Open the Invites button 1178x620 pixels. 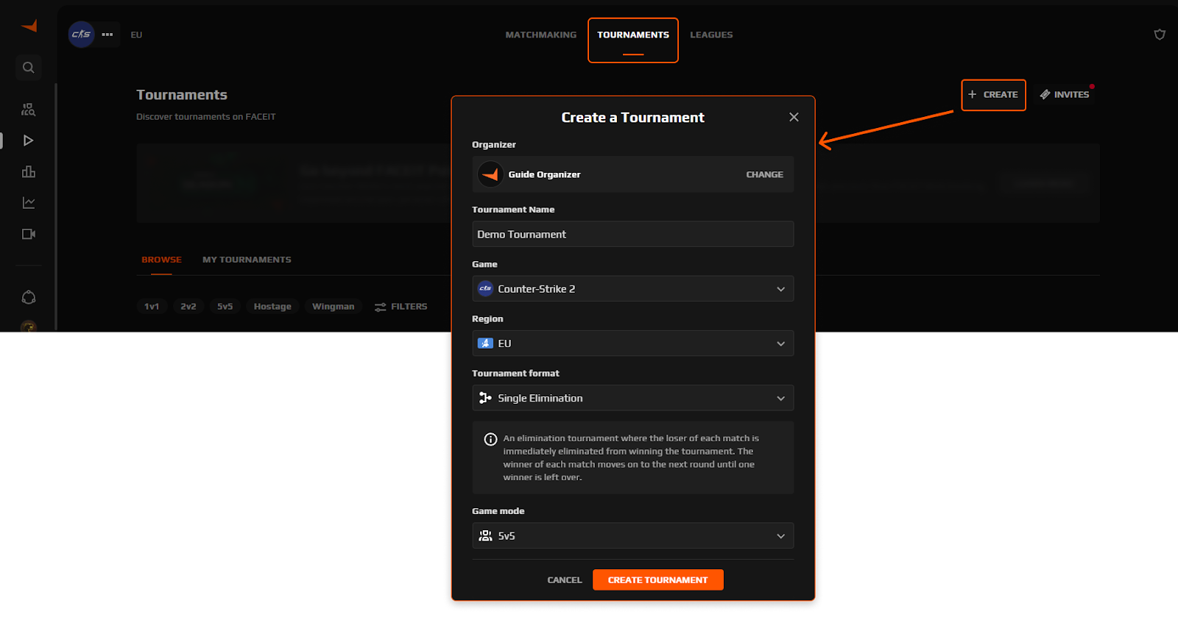pos(1065,95)
